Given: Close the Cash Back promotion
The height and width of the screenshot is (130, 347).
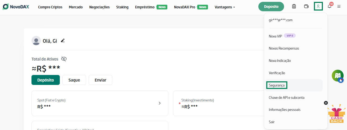Looking at the screenshot, I should click(326, 103).
